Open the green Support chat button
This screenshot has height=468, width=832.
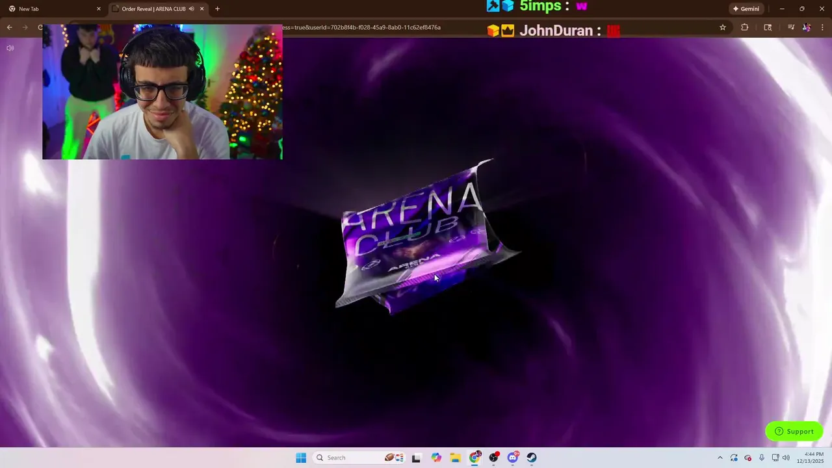click(x=794, y=432)
